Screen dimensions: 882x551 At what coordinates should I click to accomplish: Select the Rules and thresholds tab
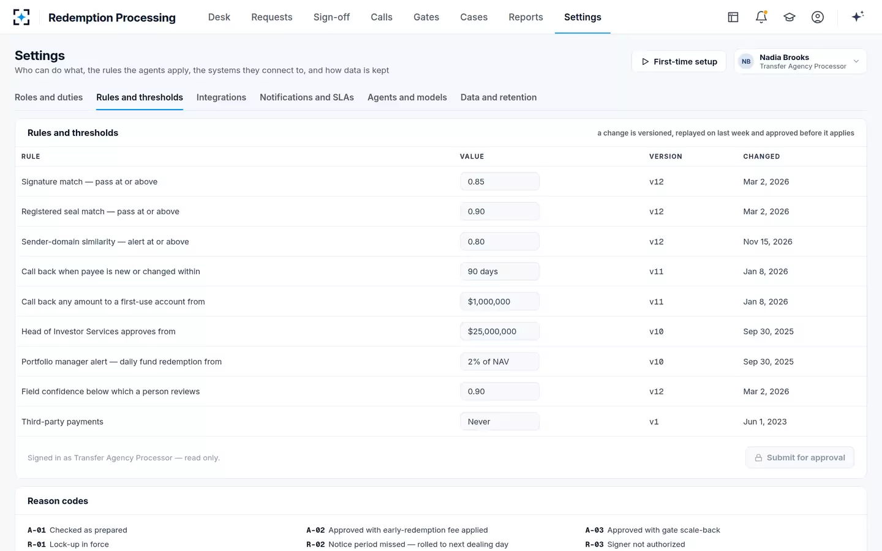click(140, 97)
